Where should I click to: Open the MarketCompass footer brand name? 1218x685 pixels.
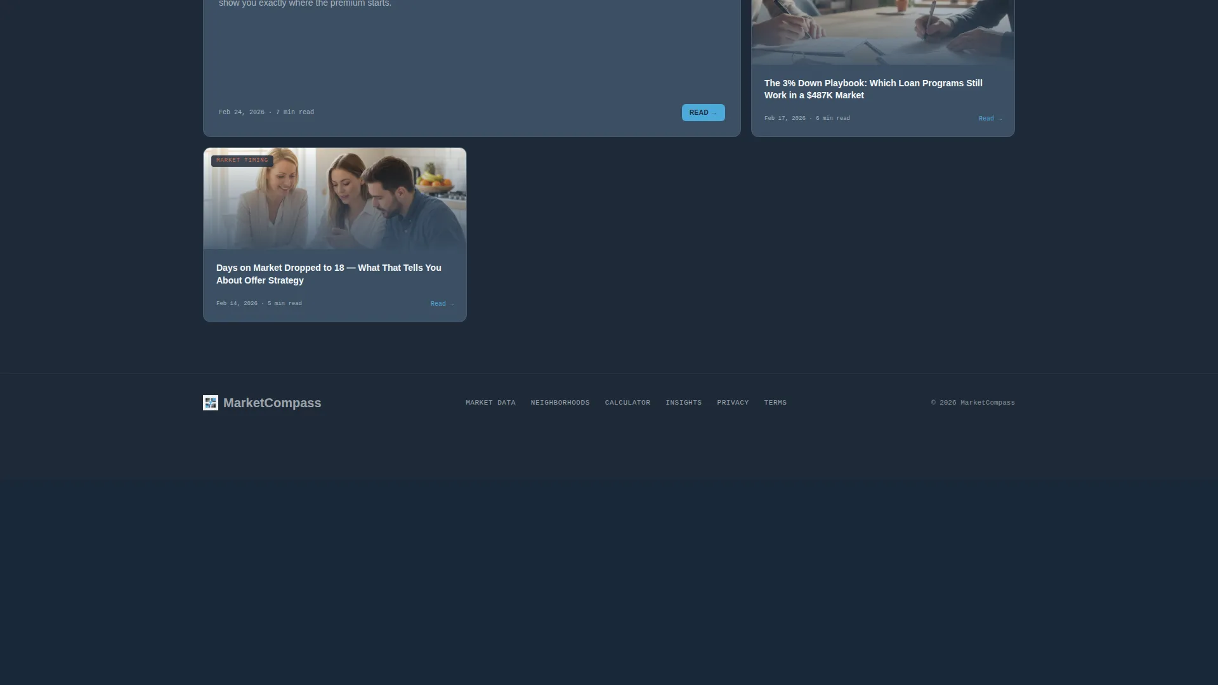(272, 403)
